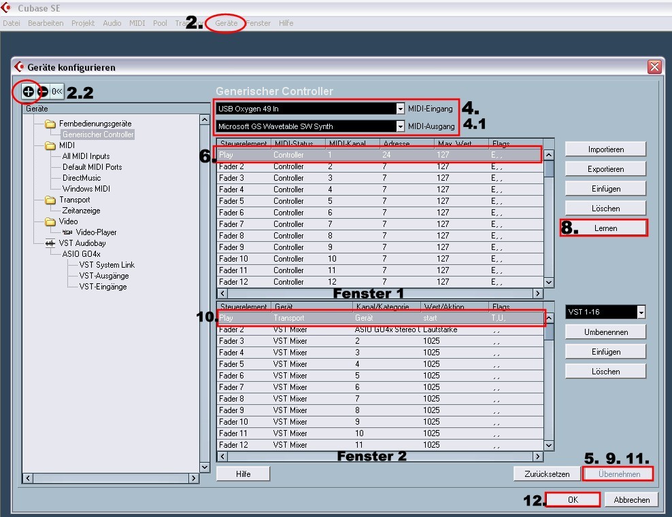This screenshot has height=517, width=672.
Task: Select the Play Transport row in the lower table
Action: [x=380, y=318]
